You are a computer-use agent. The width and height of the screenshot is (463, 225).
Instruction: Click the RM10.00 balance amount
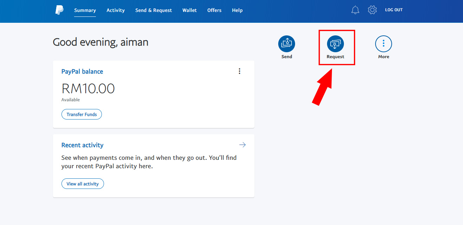(88, 89)
